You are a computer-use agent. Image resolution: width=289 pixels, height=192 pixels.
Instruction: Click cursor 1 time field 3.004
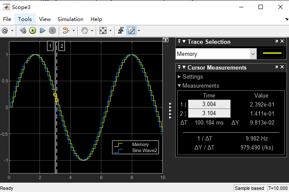click(x=209, y=104)
